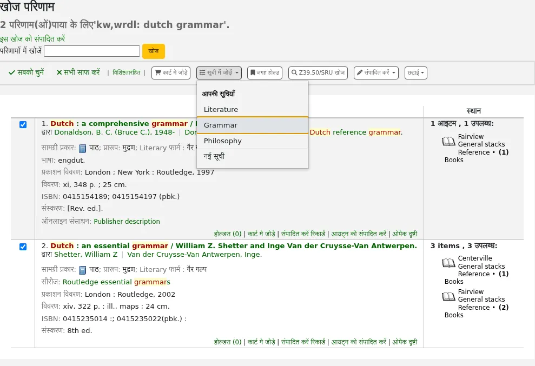Click inside the परिणामों में खोजें text field
The height and width of the screenshot is (366, 535).
pyautogui.click(x=92, y=51)
